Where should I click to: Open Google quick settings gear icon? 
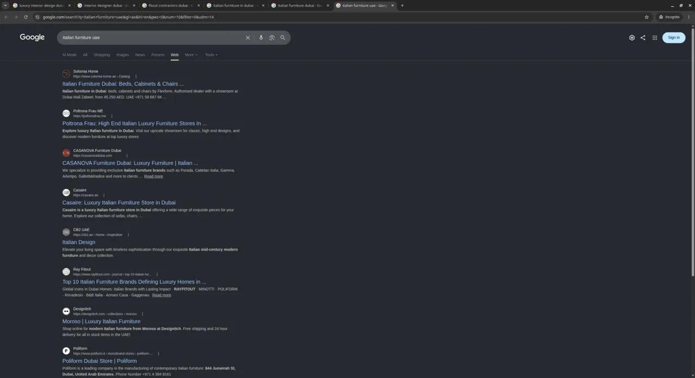point(631,38)
